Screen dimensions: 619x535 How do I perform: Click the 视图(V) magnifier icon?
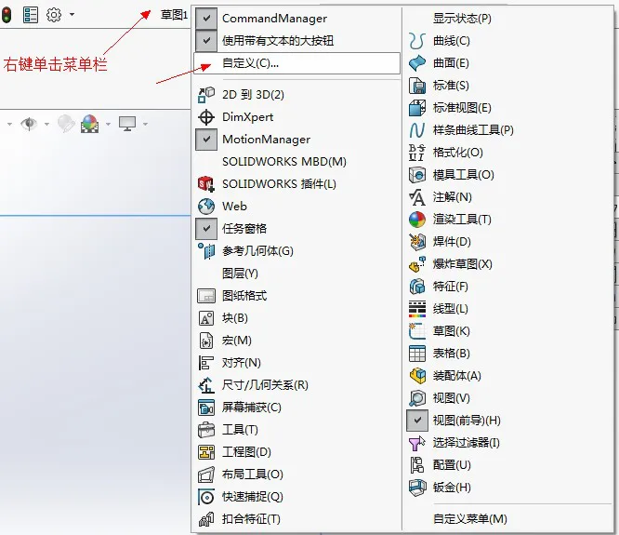pos(417,398)
